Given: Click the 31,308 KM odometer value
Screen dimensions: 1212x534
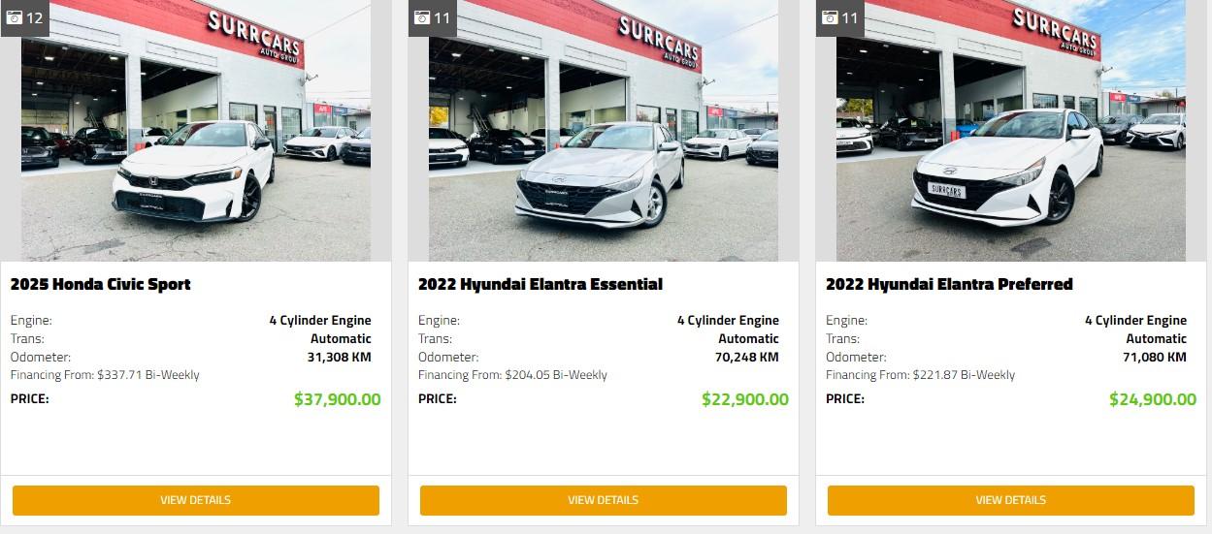Looking at the screenshot, I should click(340, 357).
